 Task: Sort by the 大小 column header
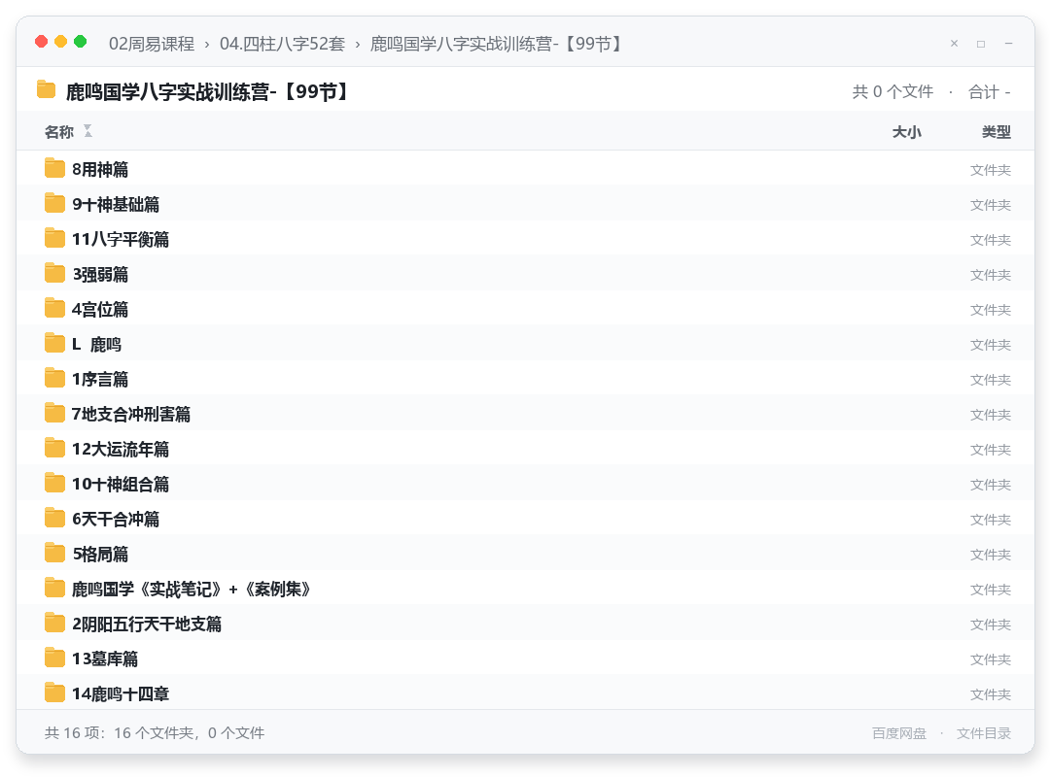click(x=907, y=132)
